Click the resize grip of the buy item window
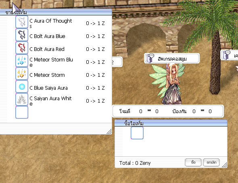This screenshot has height=183, width=238. click(224, 165)
